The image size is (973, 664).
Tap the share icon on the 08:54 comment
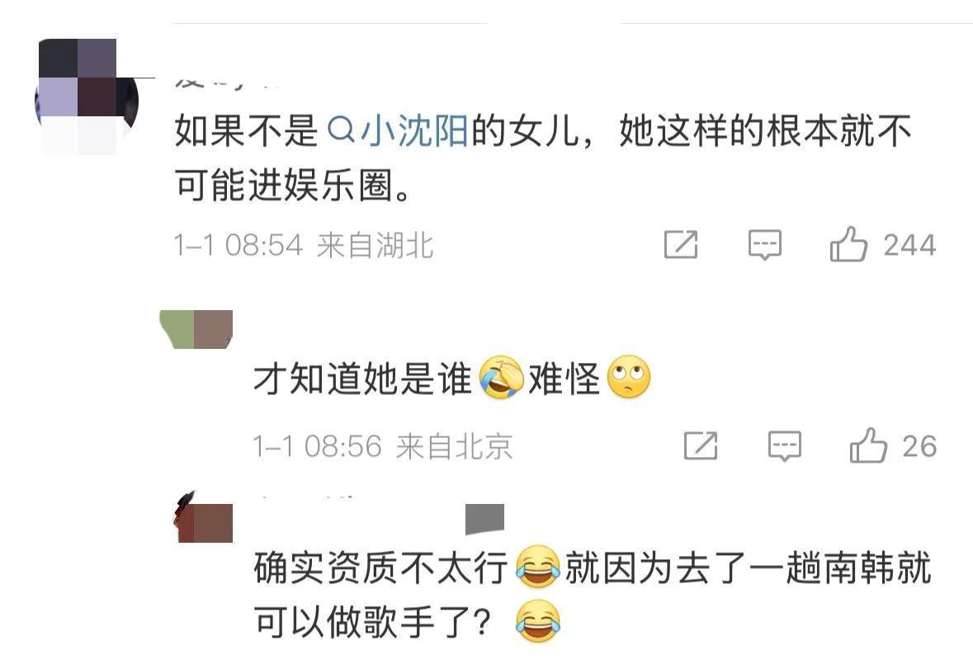(x=681, y=244)
